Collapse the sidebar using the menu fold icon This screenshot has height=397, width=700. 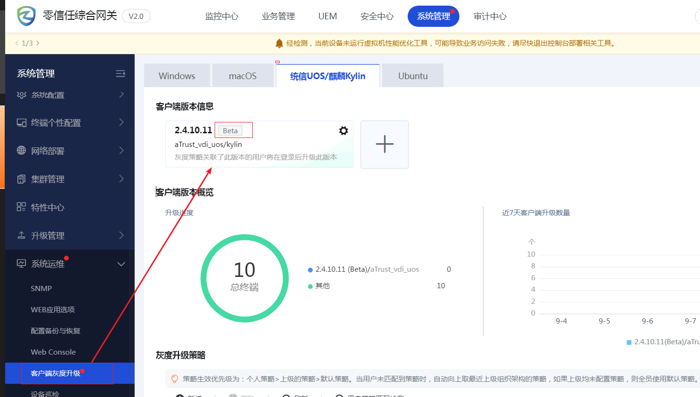coord(121,73)
